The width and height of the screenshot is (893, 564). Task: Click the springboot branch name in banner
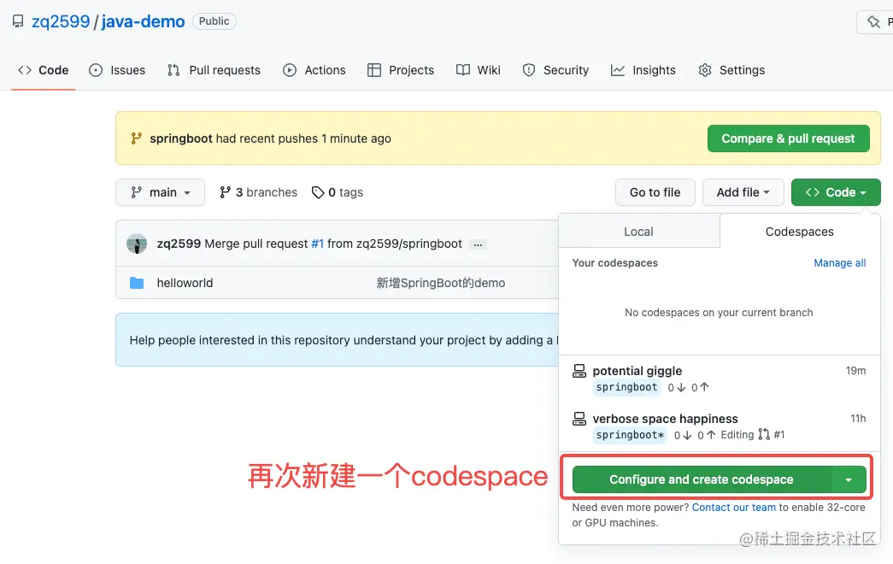181,138
